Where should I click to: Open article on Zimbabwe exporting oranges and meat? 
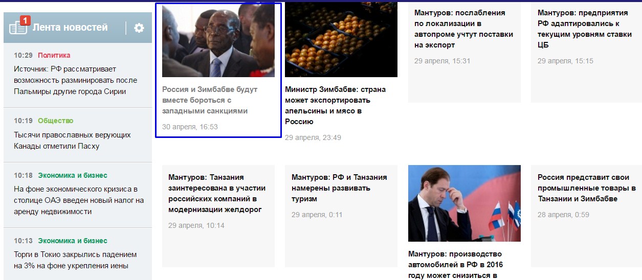(x=335, y=105)
